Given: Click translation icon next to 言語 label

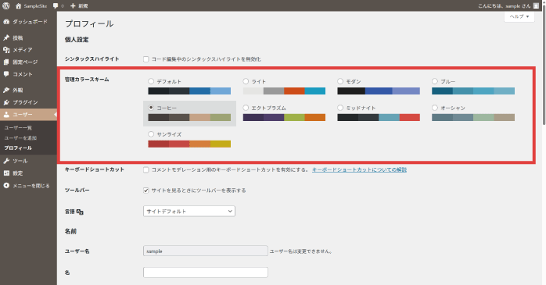Looking at the screenshot, I should click(x=80, y=212).
